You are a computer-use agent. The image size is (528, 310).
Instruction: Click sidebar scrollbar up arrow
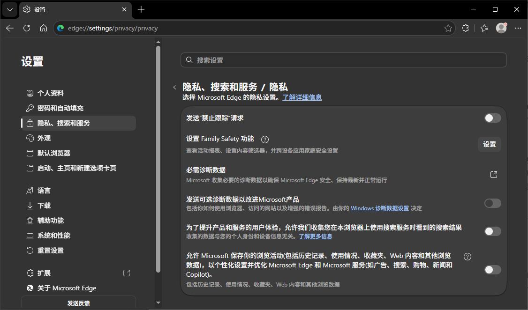(x=158, y=42)
